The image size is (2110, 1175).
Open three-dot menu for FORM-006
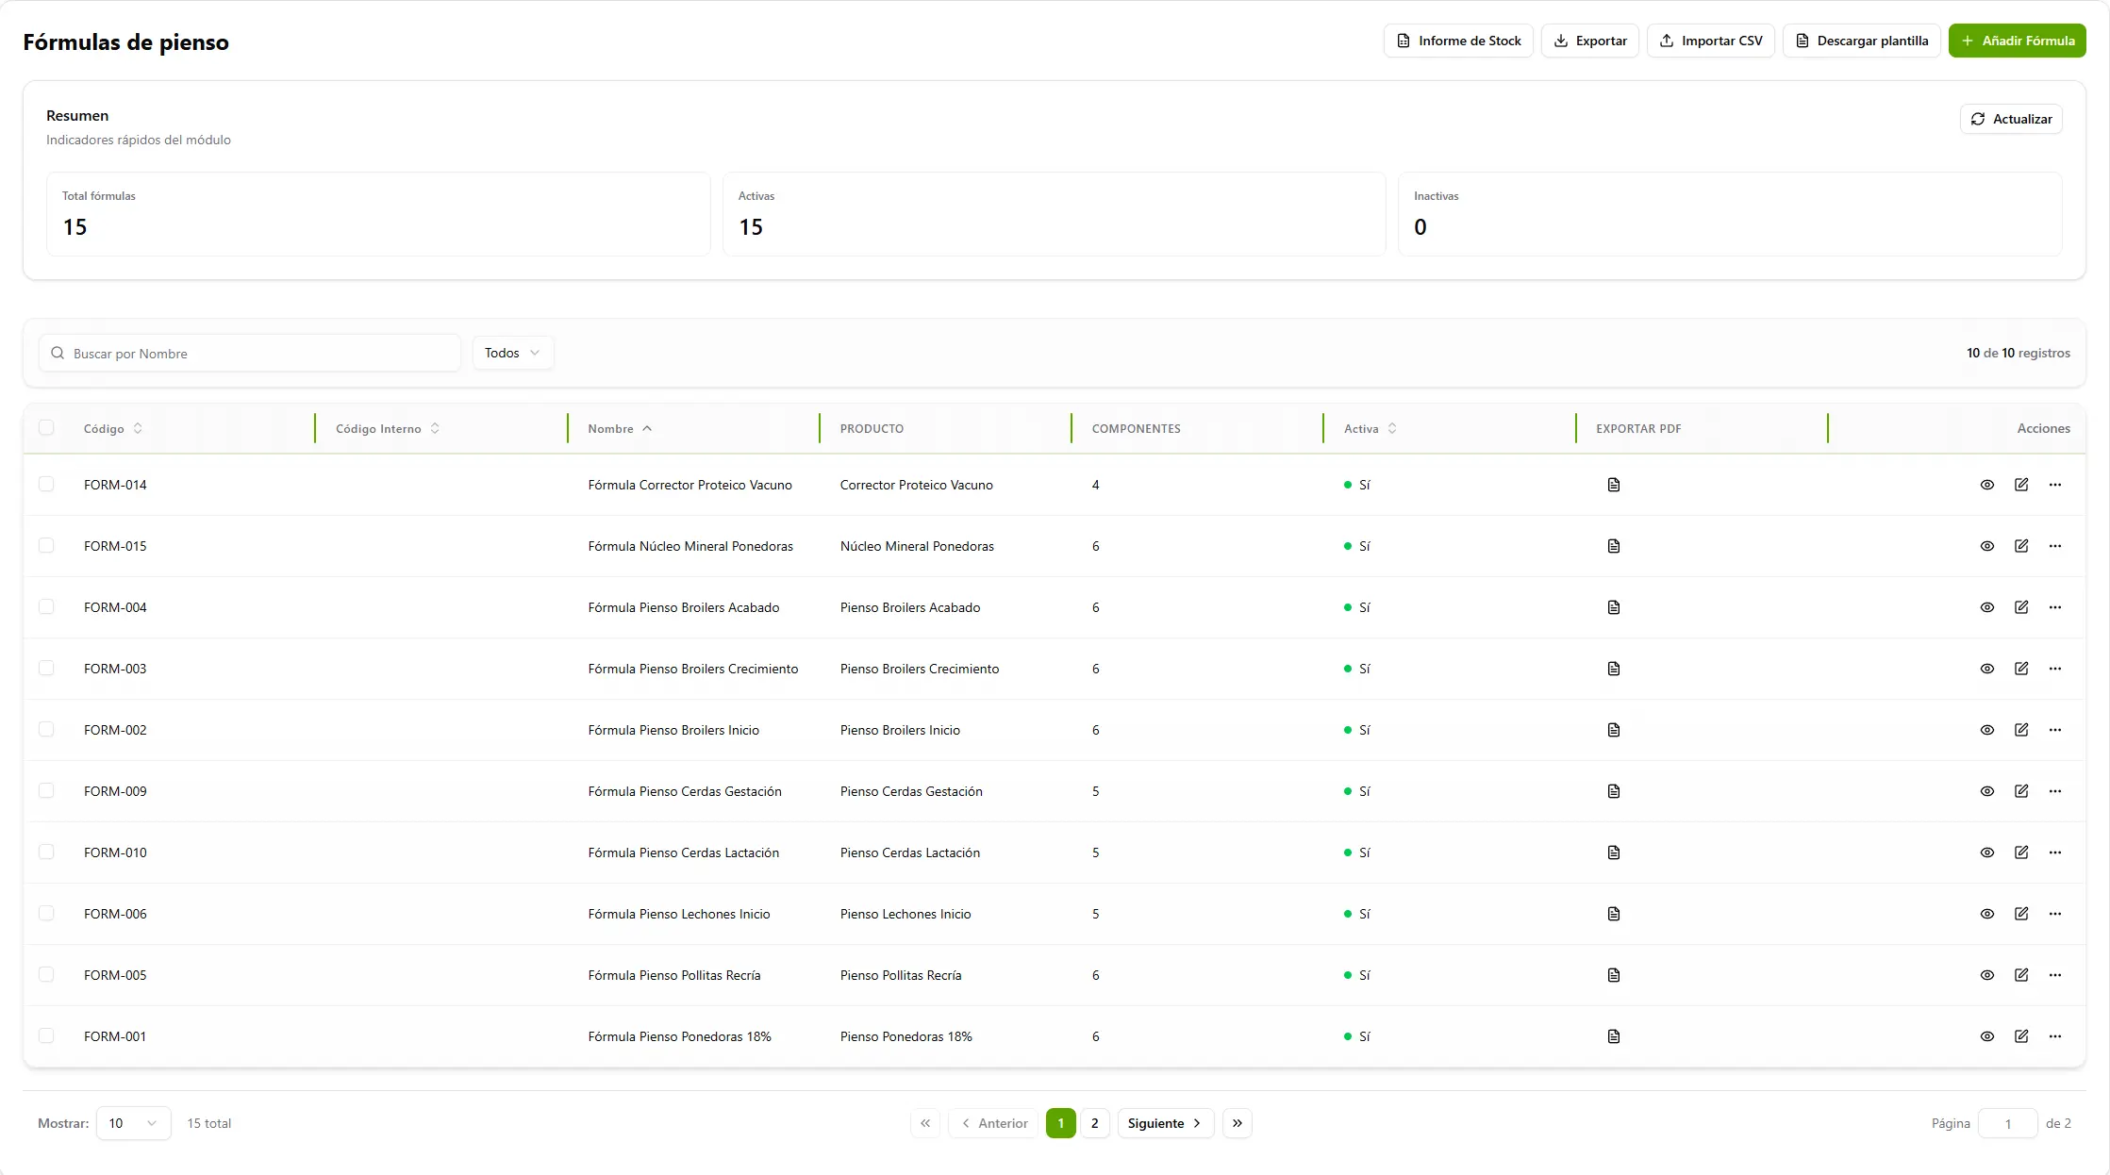coord(2054,914)
